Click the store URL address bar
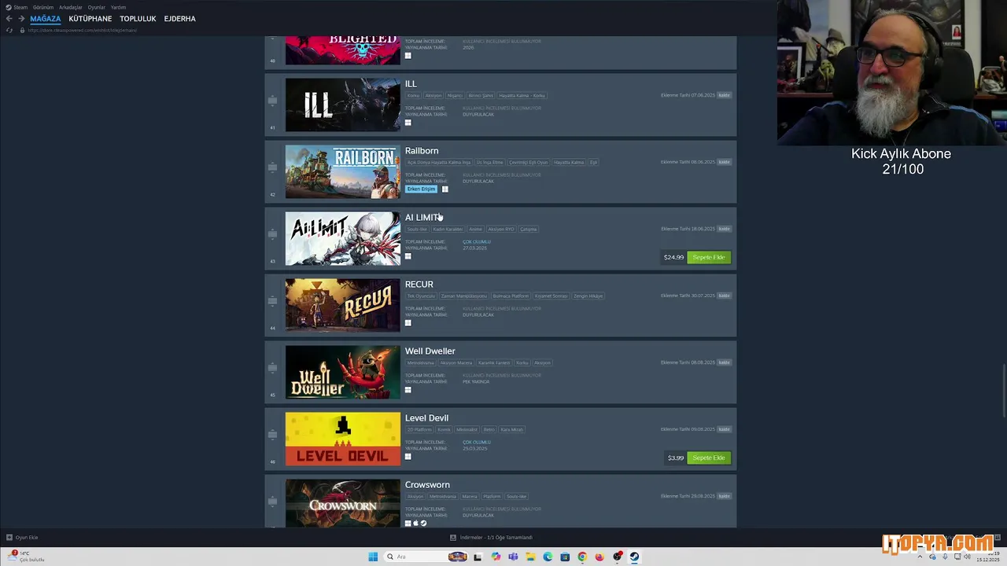1007x566 pixels. (83, 30)
